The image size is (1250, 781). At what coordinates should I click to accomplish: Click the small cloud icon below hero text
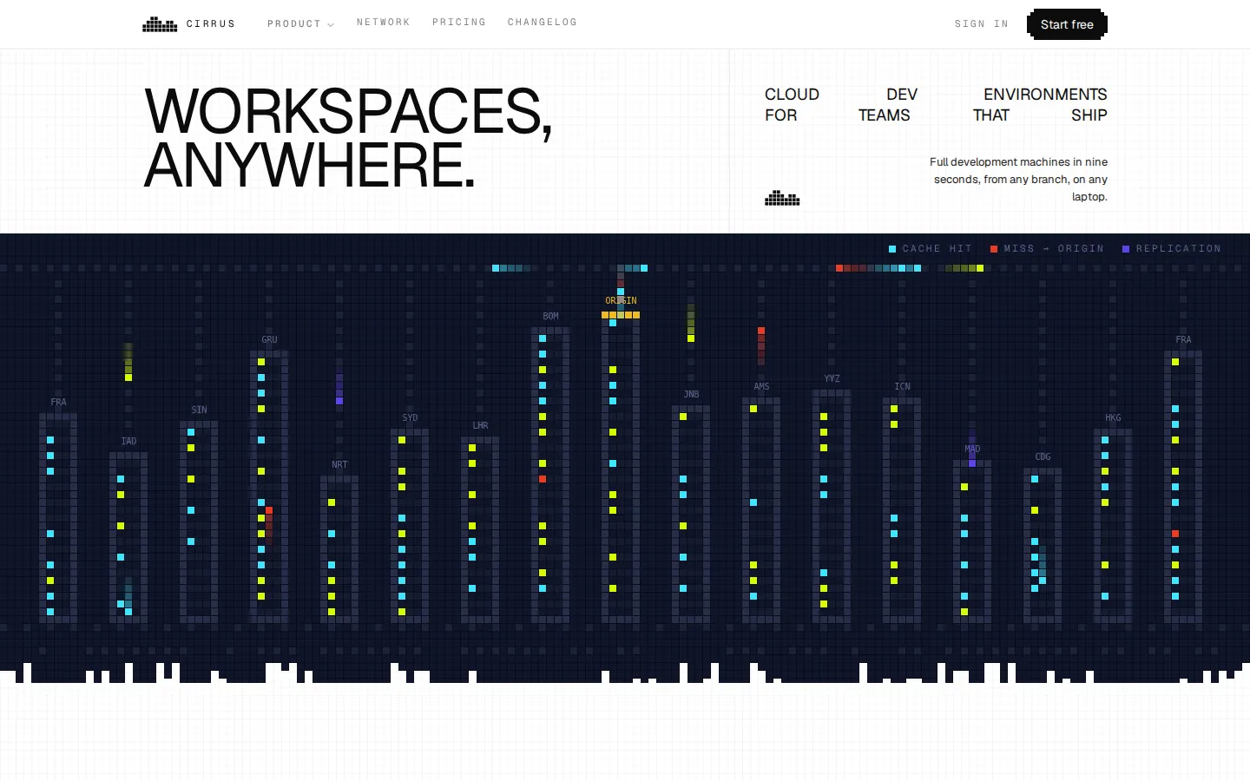(782, 199)
